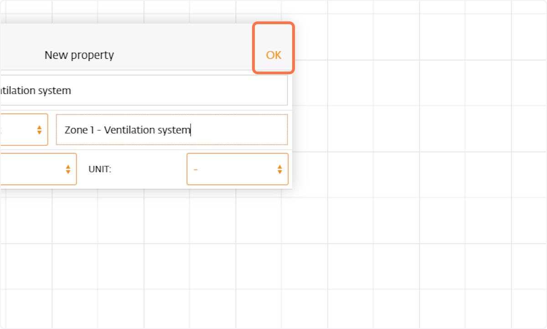Open the UNIT dropdown showing a dash
The height and width of the screenshot is (329, 547).
click(237, 169)
